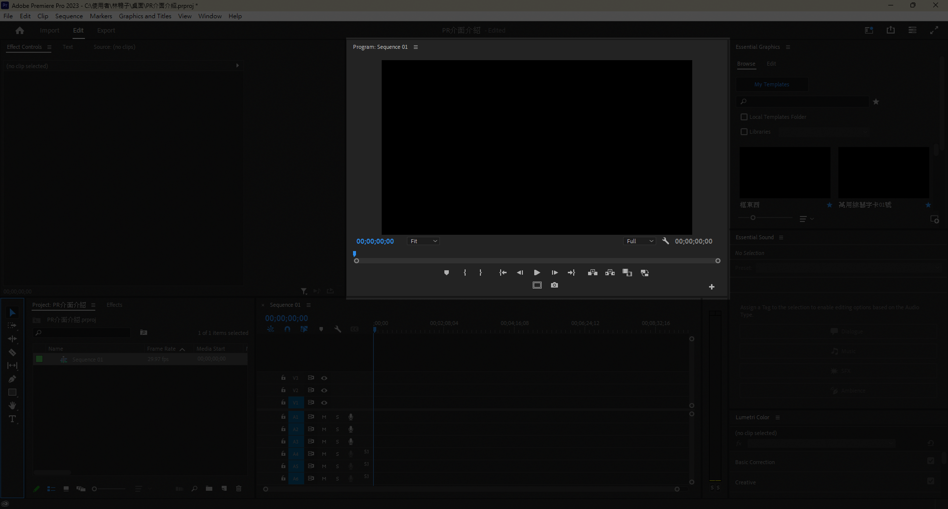
Task: Click the Button Editor plus icon
Action: (711, 287)
